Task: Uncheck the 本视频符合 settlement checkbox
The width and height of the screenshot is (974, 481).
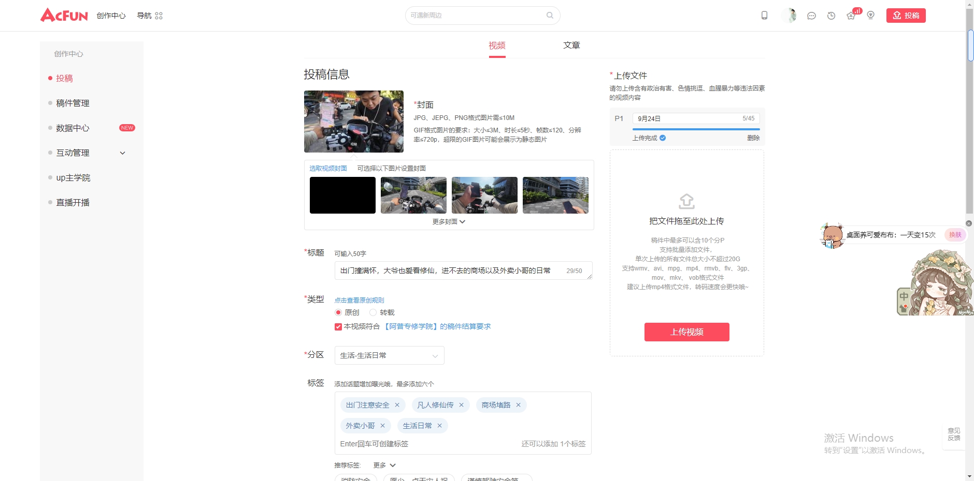Action: tap(338, 327)
